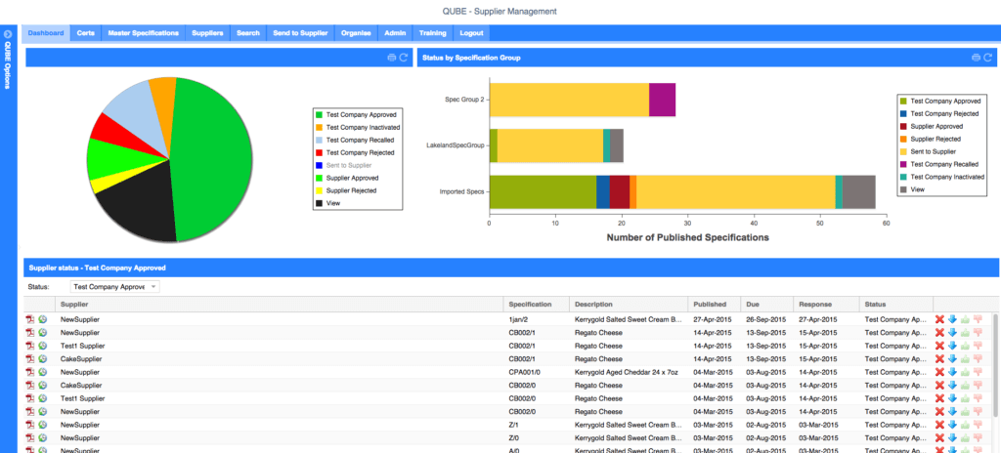Re-enable greyed Sent to Supplier pie legend
Screen dimensions: 1001x453
point(343,165)
